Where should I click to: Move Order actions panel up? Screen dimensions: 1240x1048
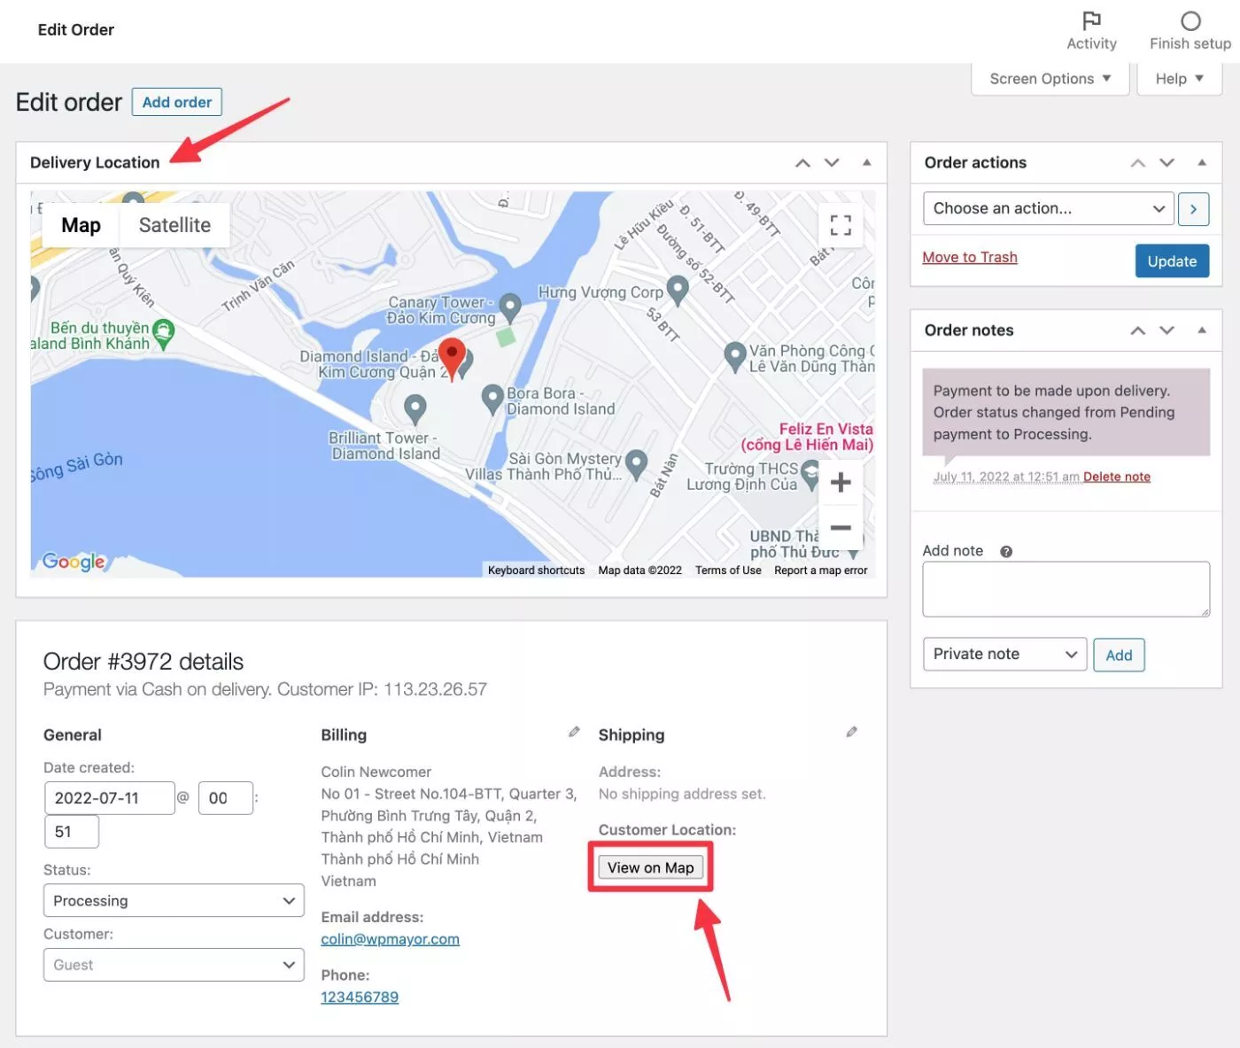coord(1138,162)
